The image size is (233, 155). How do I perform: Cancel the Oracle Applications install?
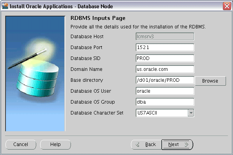[21, 144]
